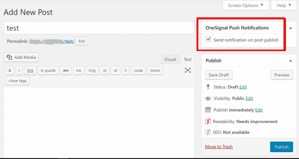
Task: Click the ins quicktag button
Action: click(x=79, y=70)
